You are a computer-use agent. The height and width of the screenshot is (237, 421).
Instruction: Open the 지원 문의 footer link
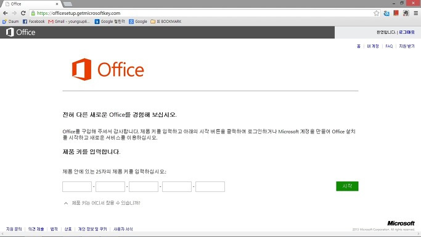coord(14,229)
